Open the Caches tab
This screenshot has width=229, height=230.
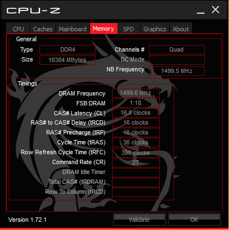click(43, 29)
